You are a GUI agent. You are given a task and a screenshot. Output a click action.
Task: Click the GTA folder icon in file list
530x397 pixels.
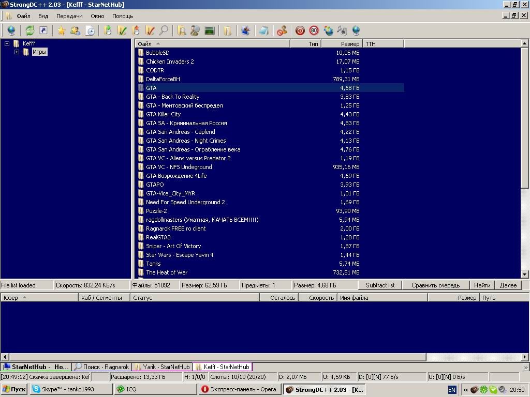click(141, 88)
